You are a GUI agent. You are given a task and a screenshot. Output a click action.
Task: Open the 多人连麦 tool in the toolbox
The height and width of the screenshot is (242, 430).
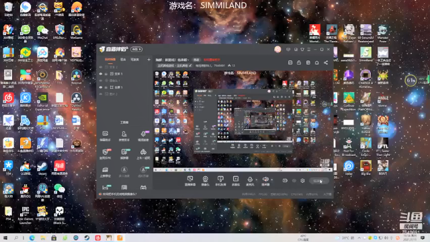124,172
